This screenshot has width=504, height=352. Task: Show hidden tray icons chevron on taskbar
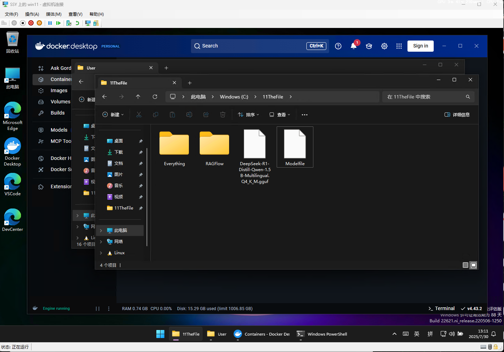tap(395, 334)
